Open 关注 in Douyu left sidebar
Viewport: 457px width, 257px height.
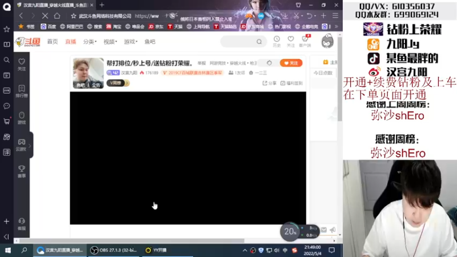[x=22, y=65]
